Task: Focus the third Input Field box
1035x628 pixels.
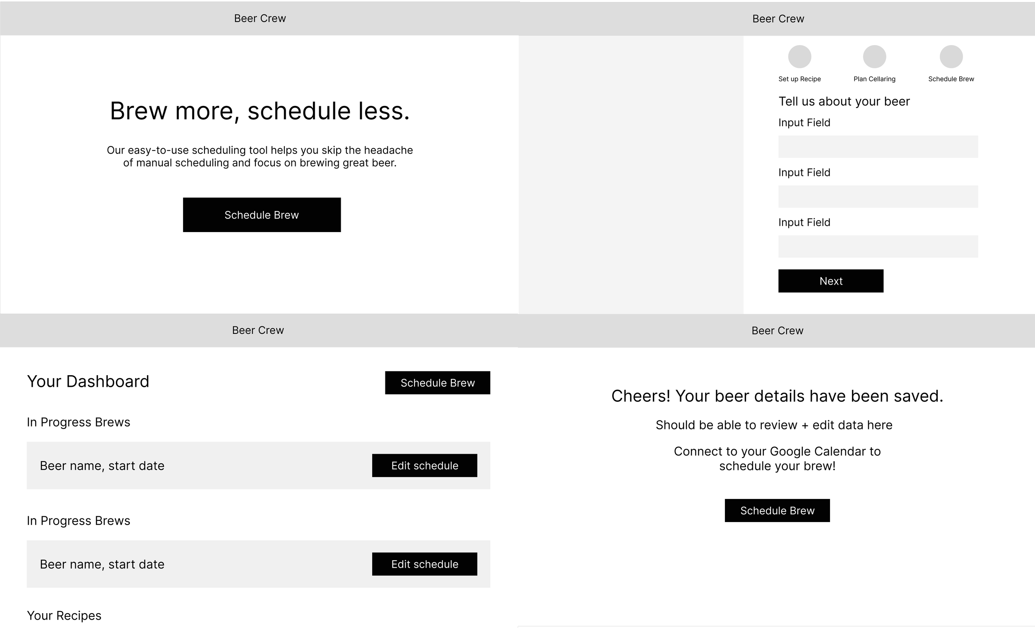Action: point(878,247)
